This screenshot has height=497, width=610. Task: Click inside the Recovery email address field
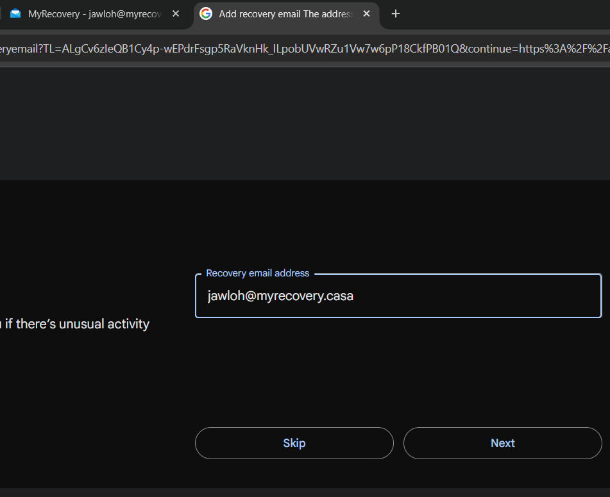pyautogui.click(x=398, y=296)
